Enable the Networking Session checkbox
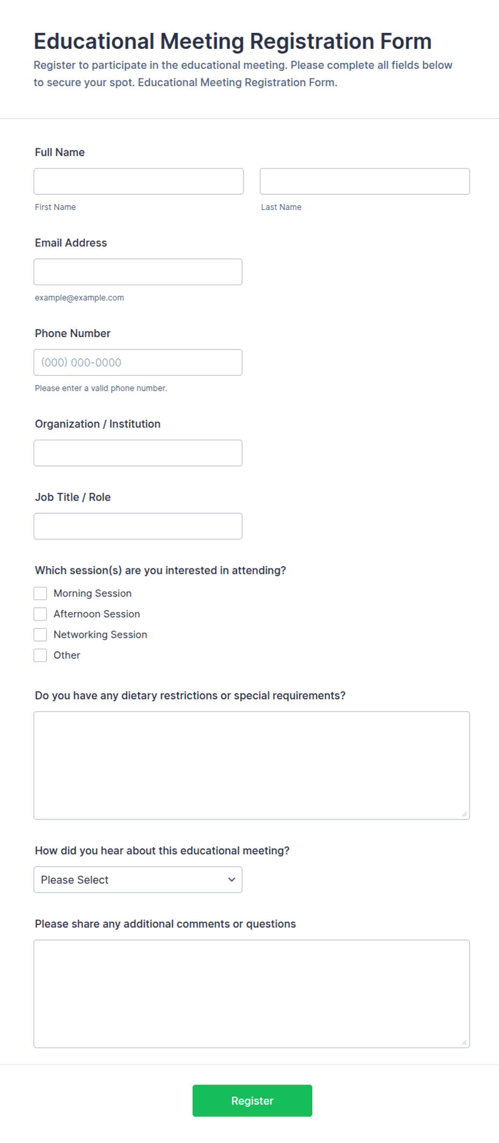499x1143 pixels. pyautogui.click(x=40, y=635)
